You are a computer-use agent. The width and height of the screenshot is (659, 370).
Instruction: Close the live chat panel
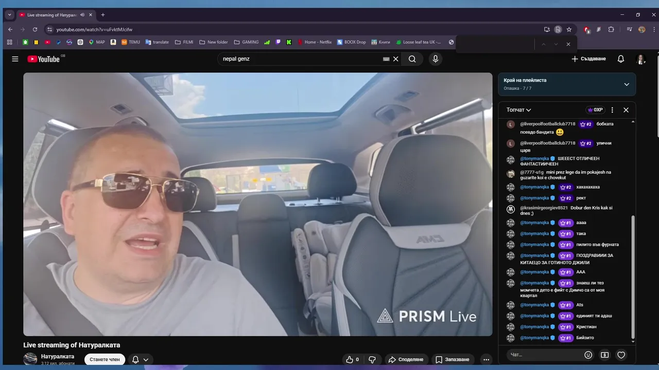coord(626,110)
